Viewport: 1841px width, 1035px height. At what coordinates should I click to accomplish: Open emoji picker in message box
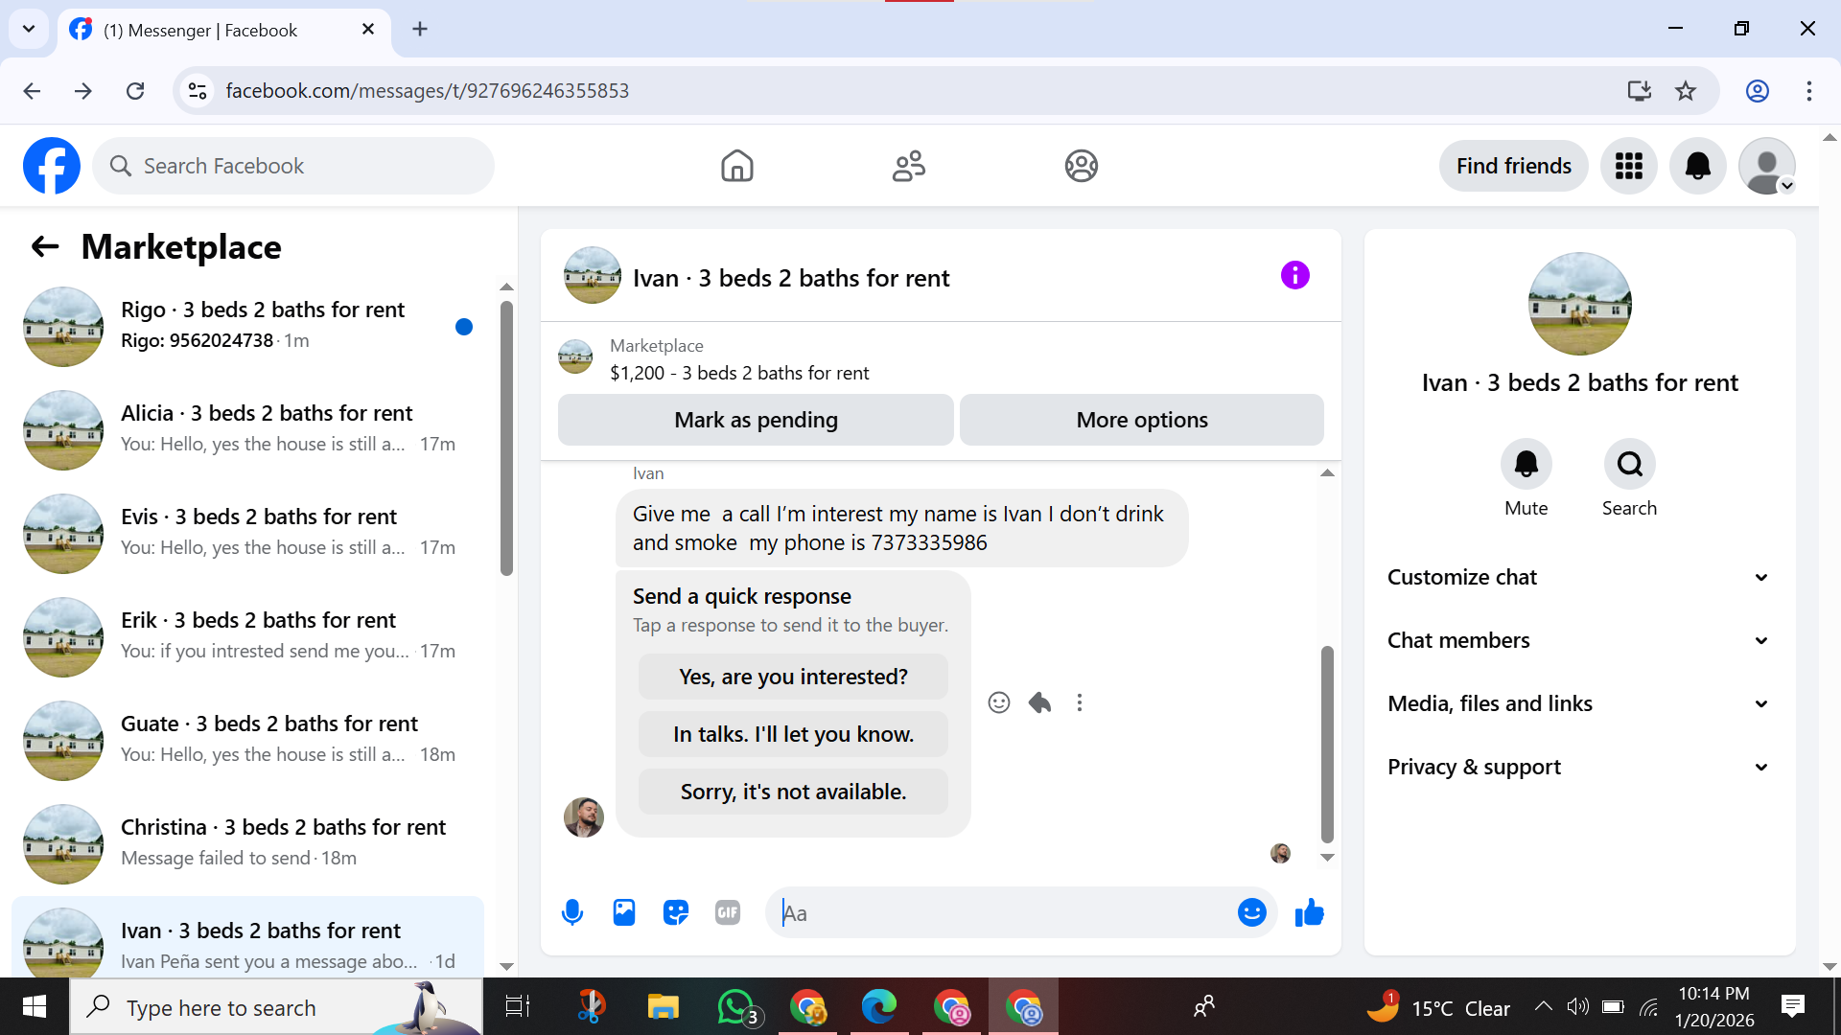(1251, 912)
